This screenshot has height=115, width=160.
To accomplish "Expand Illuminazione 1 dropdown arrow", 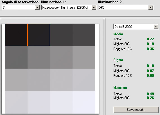I will tap(94, 8).
